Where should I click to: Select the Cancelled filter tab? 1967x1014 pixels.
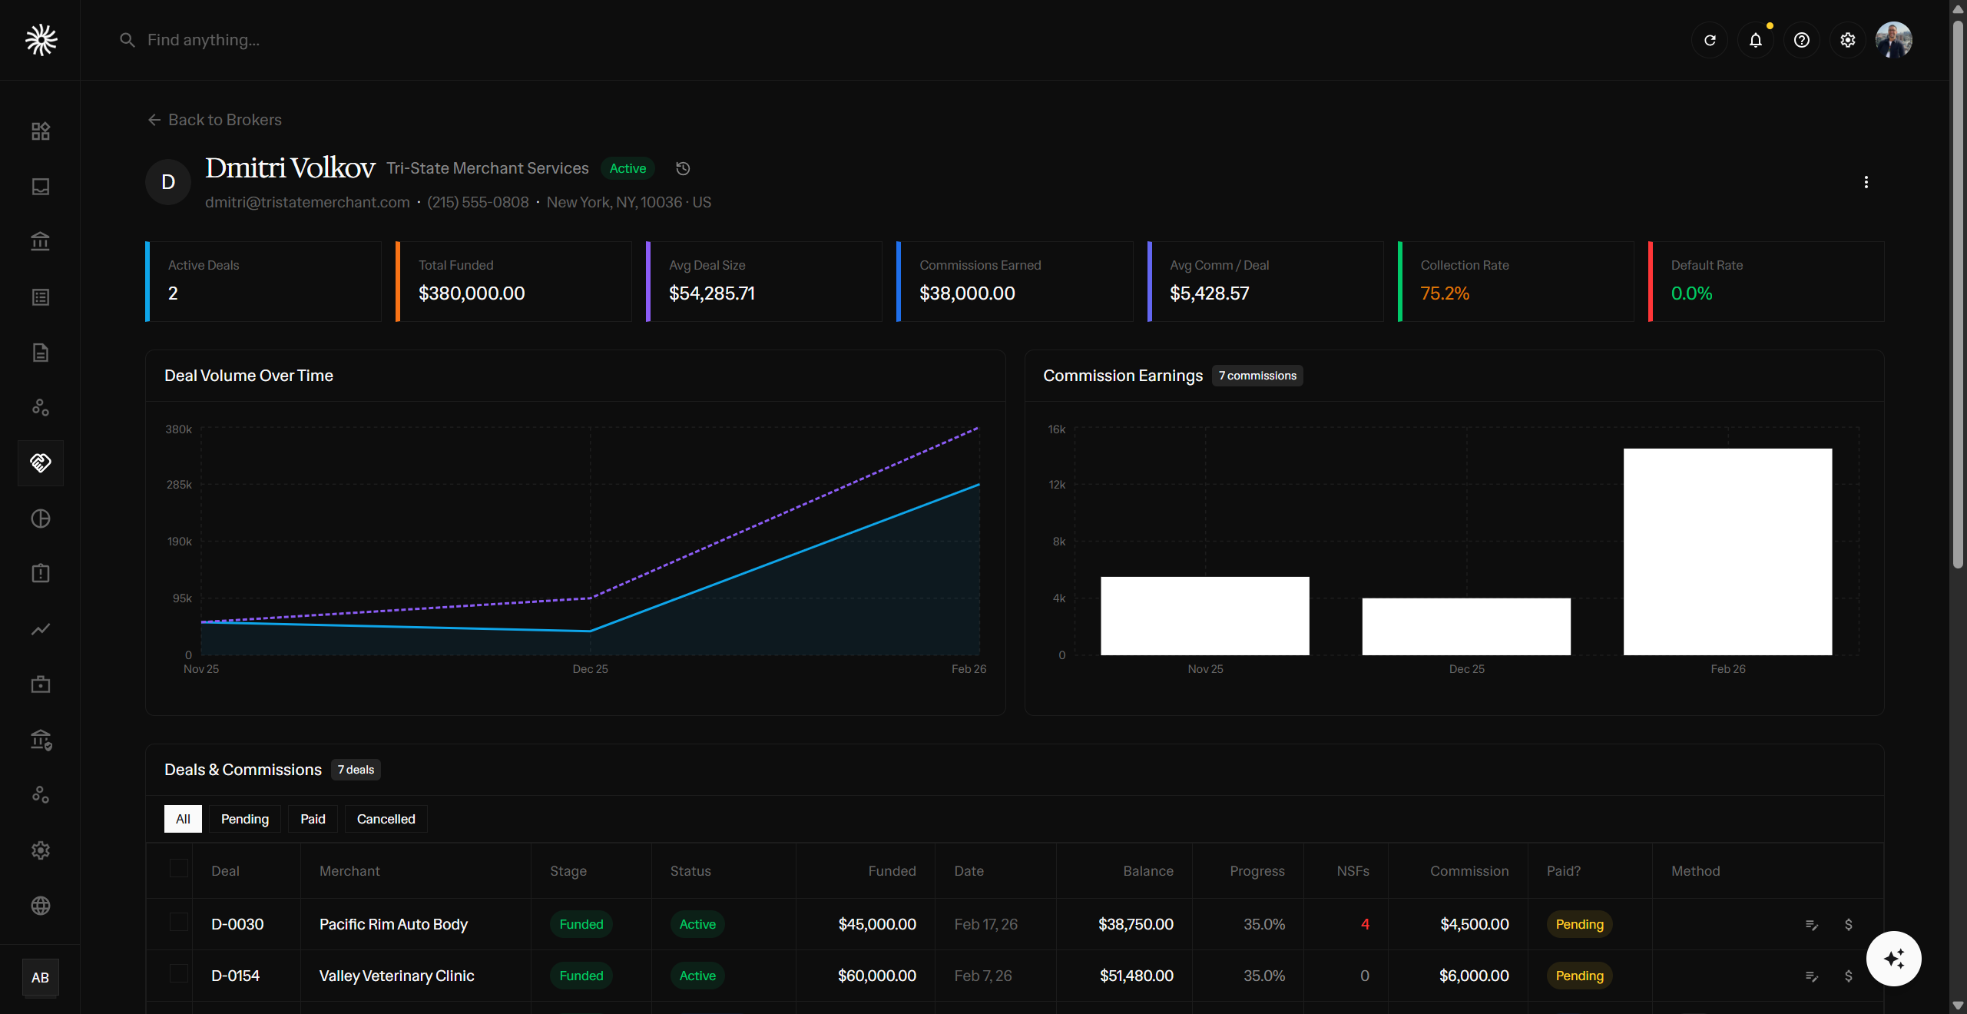385,819
